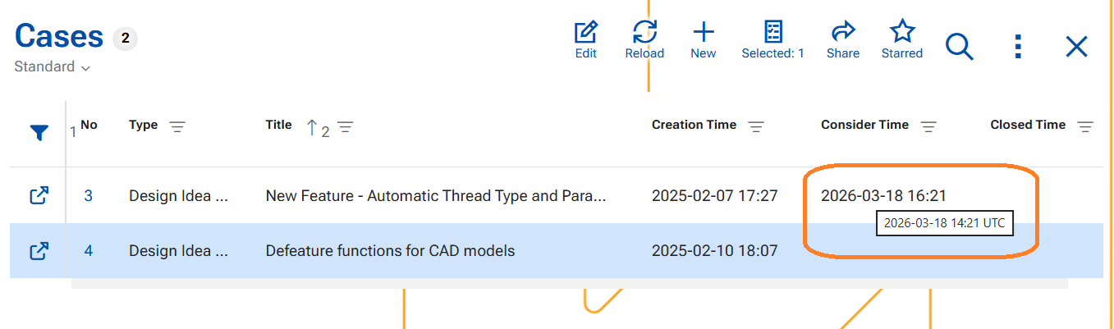Create a New case
1114x329 pixels.
pyautogui.click(x=703, y=34)
